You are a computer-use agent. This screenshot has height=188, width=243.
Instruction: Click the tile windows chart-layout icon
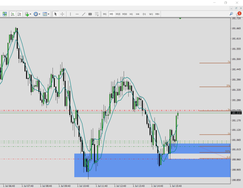(x=5, y=14)
